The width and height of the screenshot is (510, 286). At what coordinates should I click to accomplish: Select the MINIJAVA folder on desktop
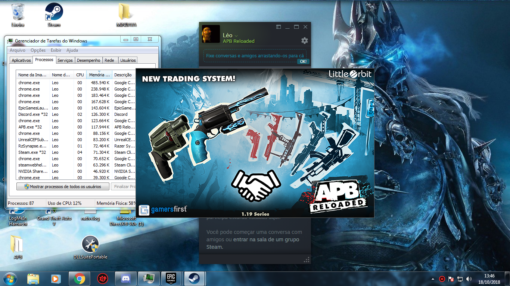pos(126,15)
